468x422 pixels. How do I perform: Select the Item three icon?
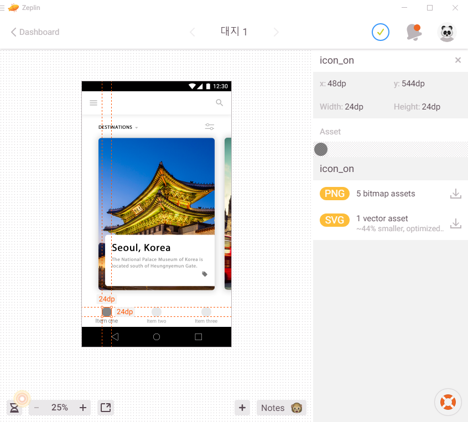tap(206, 312)
